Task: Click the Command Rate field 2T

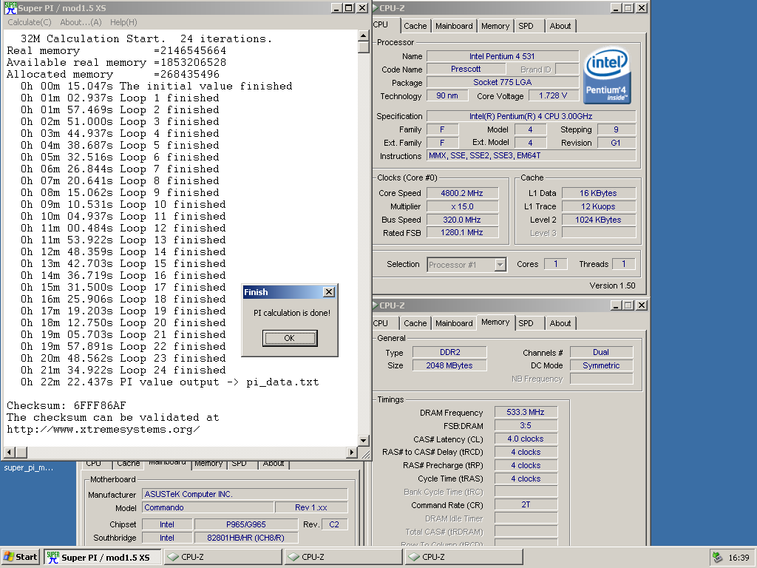Action: (526, 504)
